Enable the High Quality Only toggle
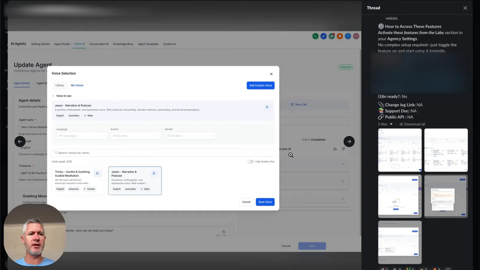This screenshot has width=480, height=270. coord(250,161)
